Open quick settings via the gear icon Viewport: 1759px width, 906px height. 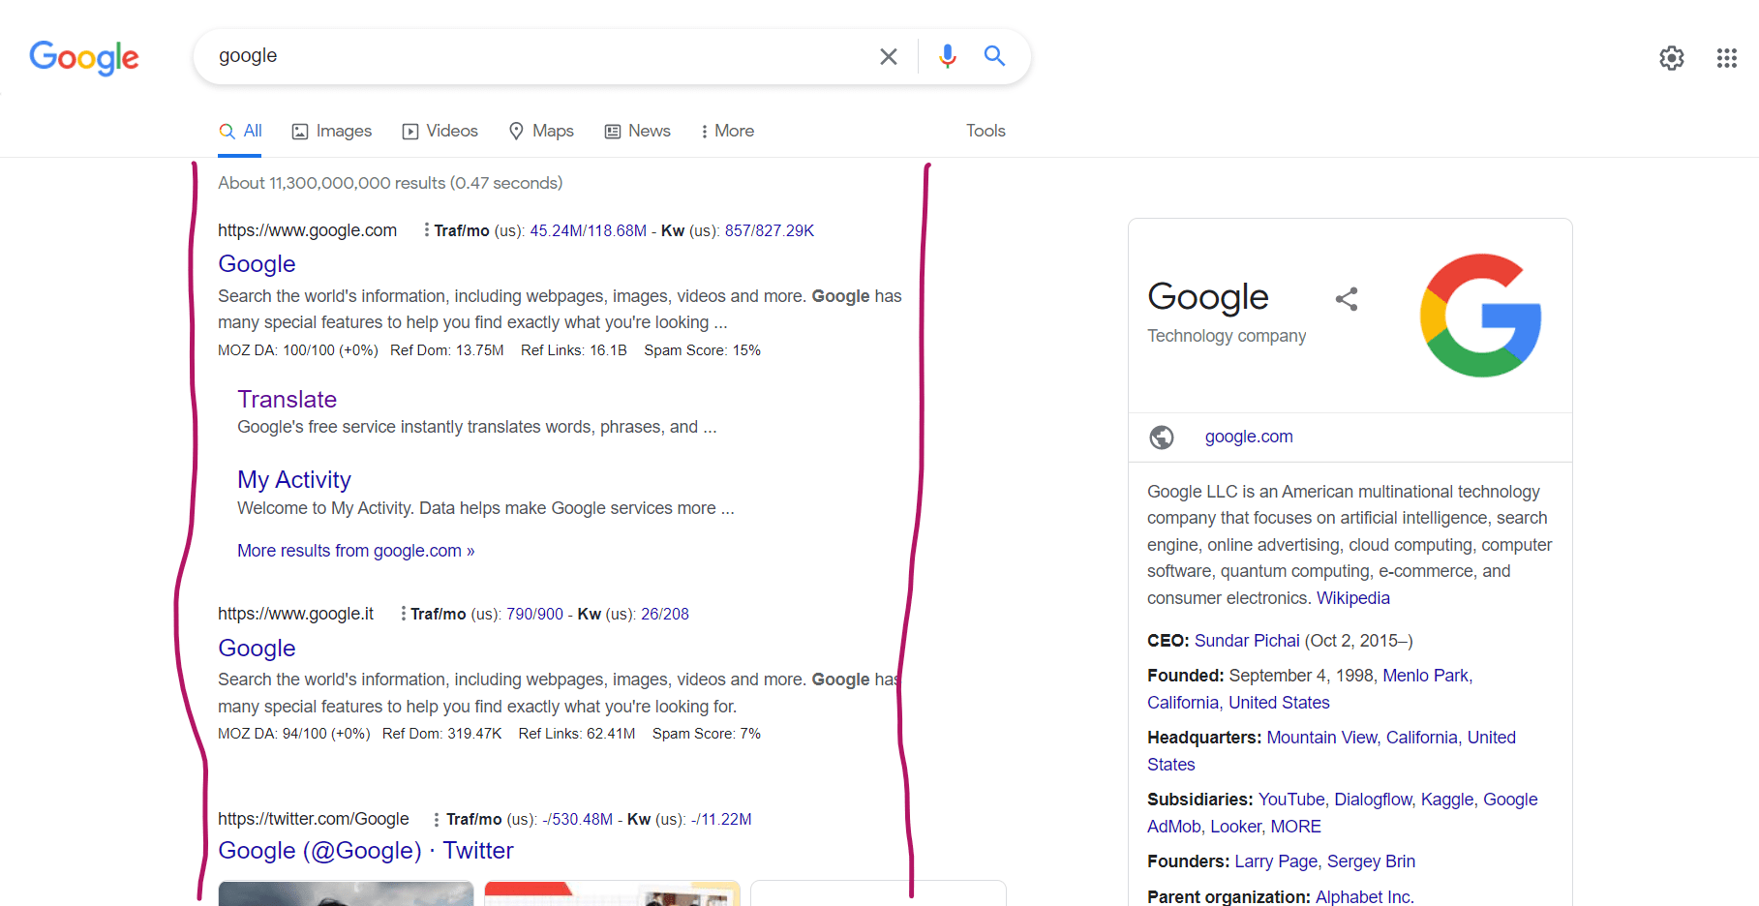click(x=1672, y=58)
